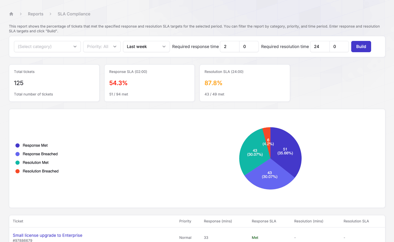
Task: Select SLA Compliance in the breadcrumb
Action: (74, 14)
